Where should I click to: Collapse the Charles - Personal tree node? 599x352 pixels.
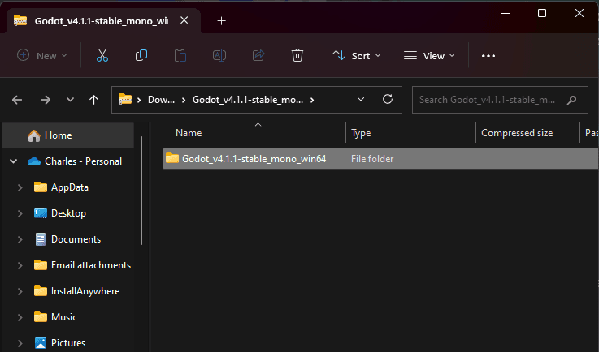(13, 161)
